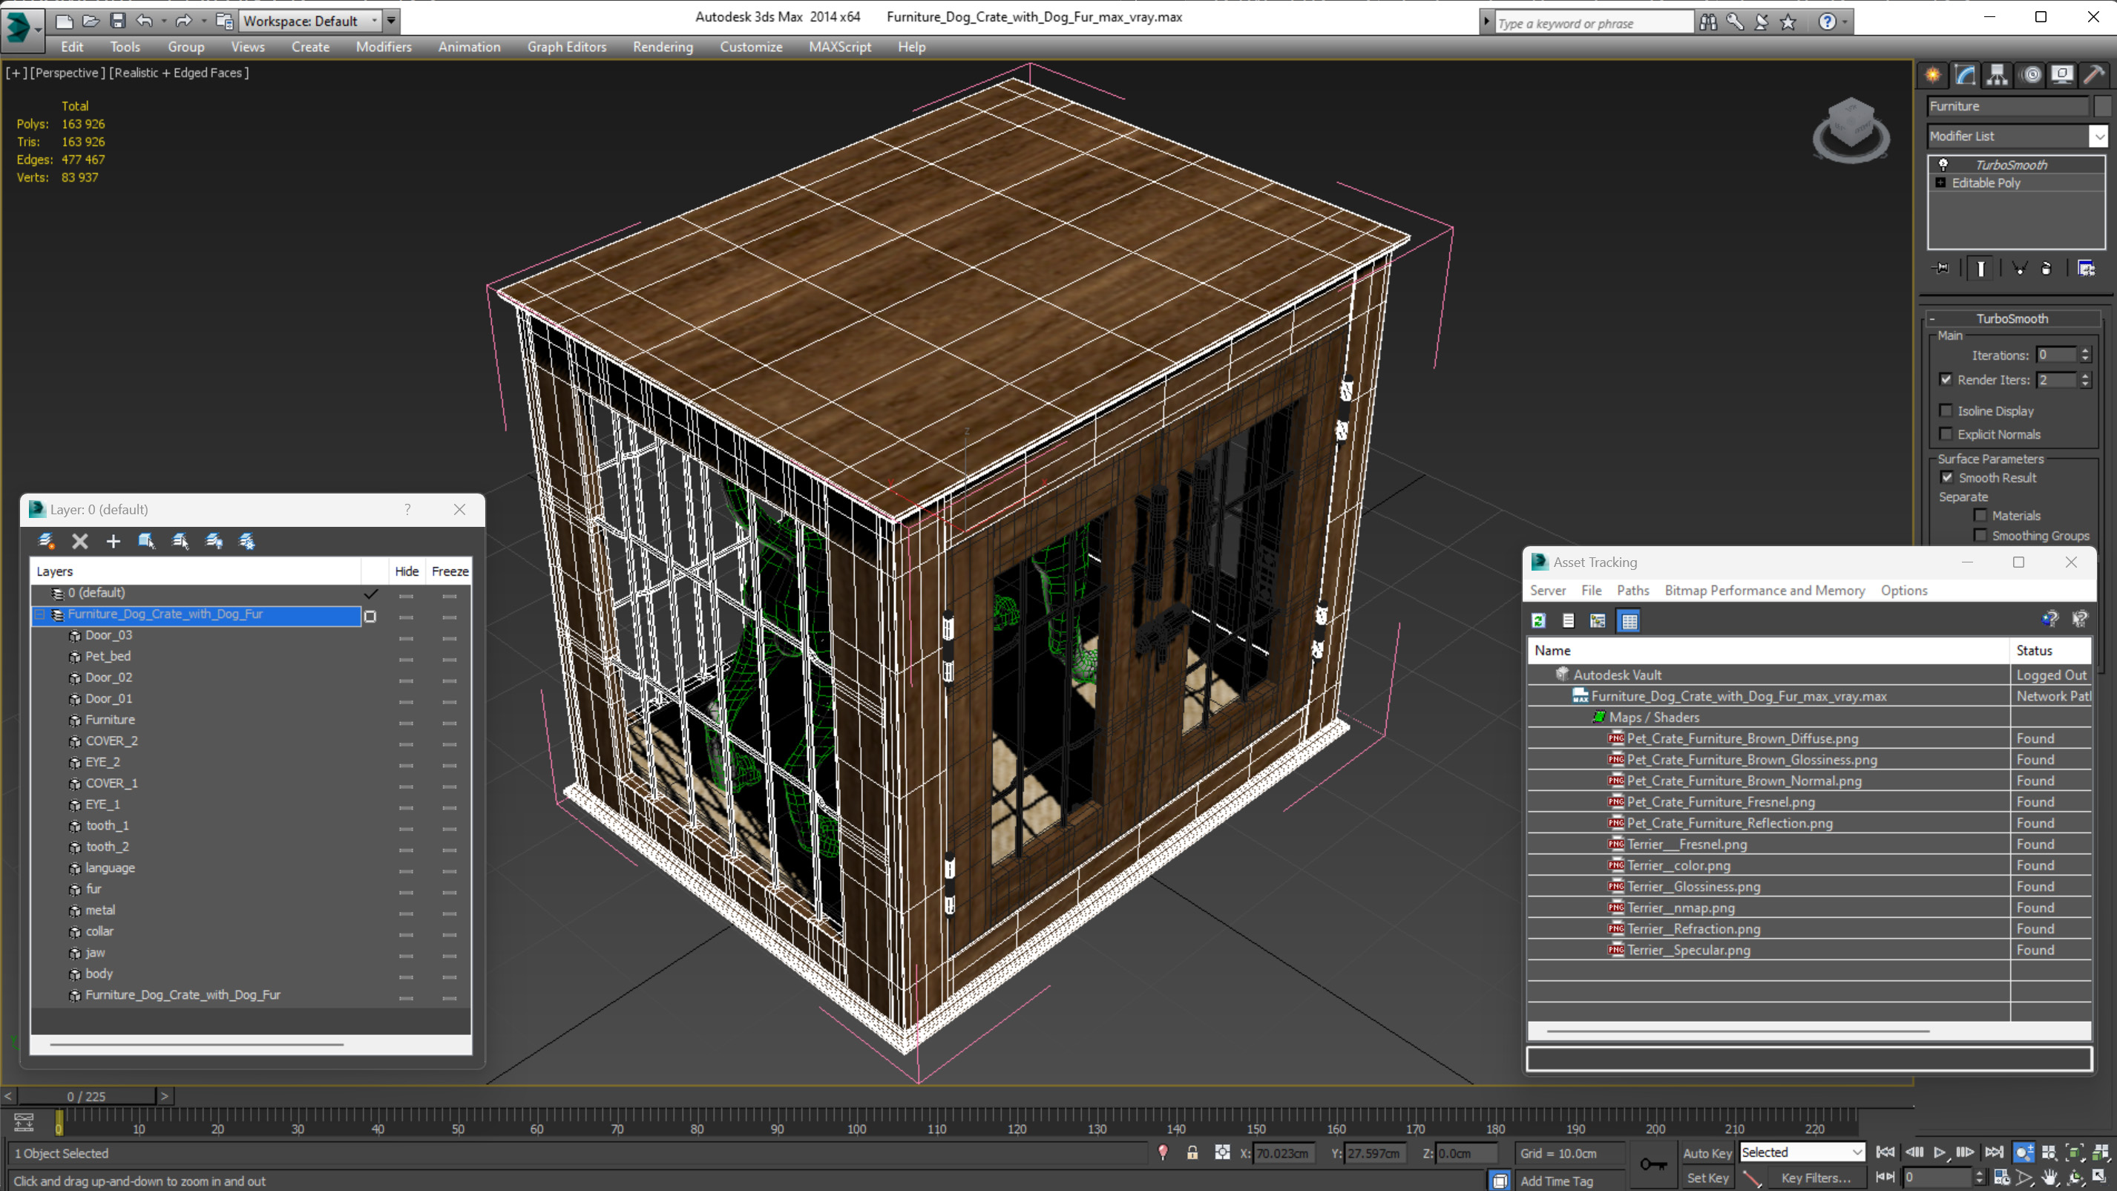Open Paths menu in Asset Tracking
The width and height of the screenshot is (2117, 1191).
click(1632, 590)
